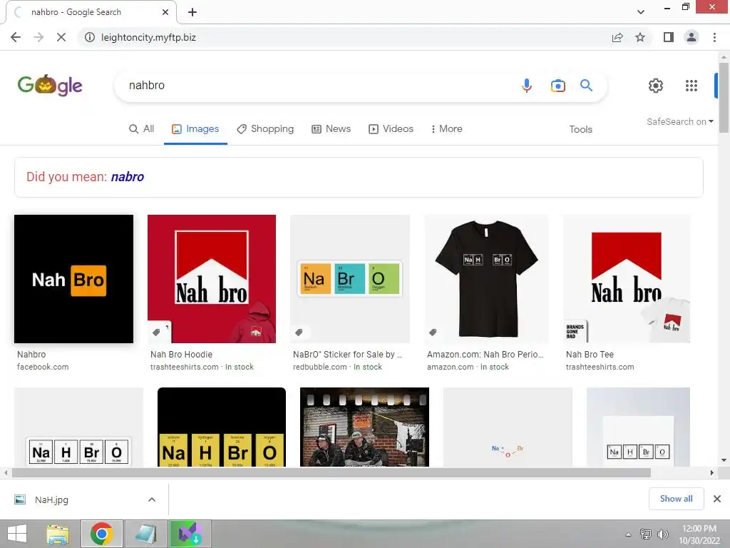Bookmark this page with star icon
Screen dimensions: 730x548
640,37
